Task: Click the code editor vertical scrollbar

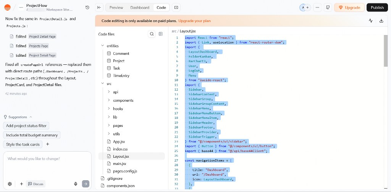Action: (x=386, y=51)
